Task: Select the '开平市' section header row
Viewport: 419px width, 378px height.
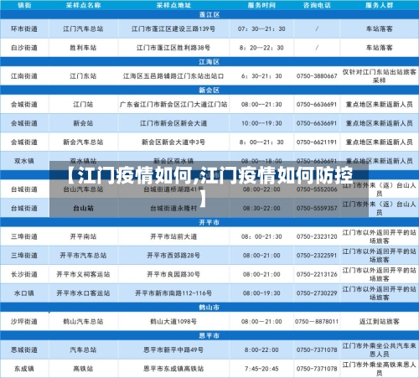Action: click(x=209, y=222)
